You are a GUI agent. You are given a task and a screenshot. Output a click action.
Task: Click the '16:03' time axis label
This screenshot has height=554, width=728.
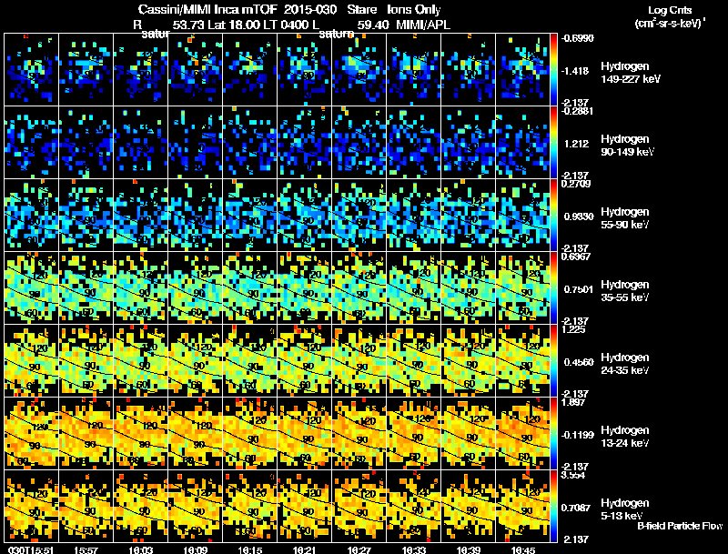pyautogui.click(x=141, y=549)
